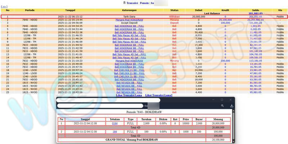The height and width of the screenshot is (144, 288).
Task: Select the popup browser tab title
Action: [108, 100]
